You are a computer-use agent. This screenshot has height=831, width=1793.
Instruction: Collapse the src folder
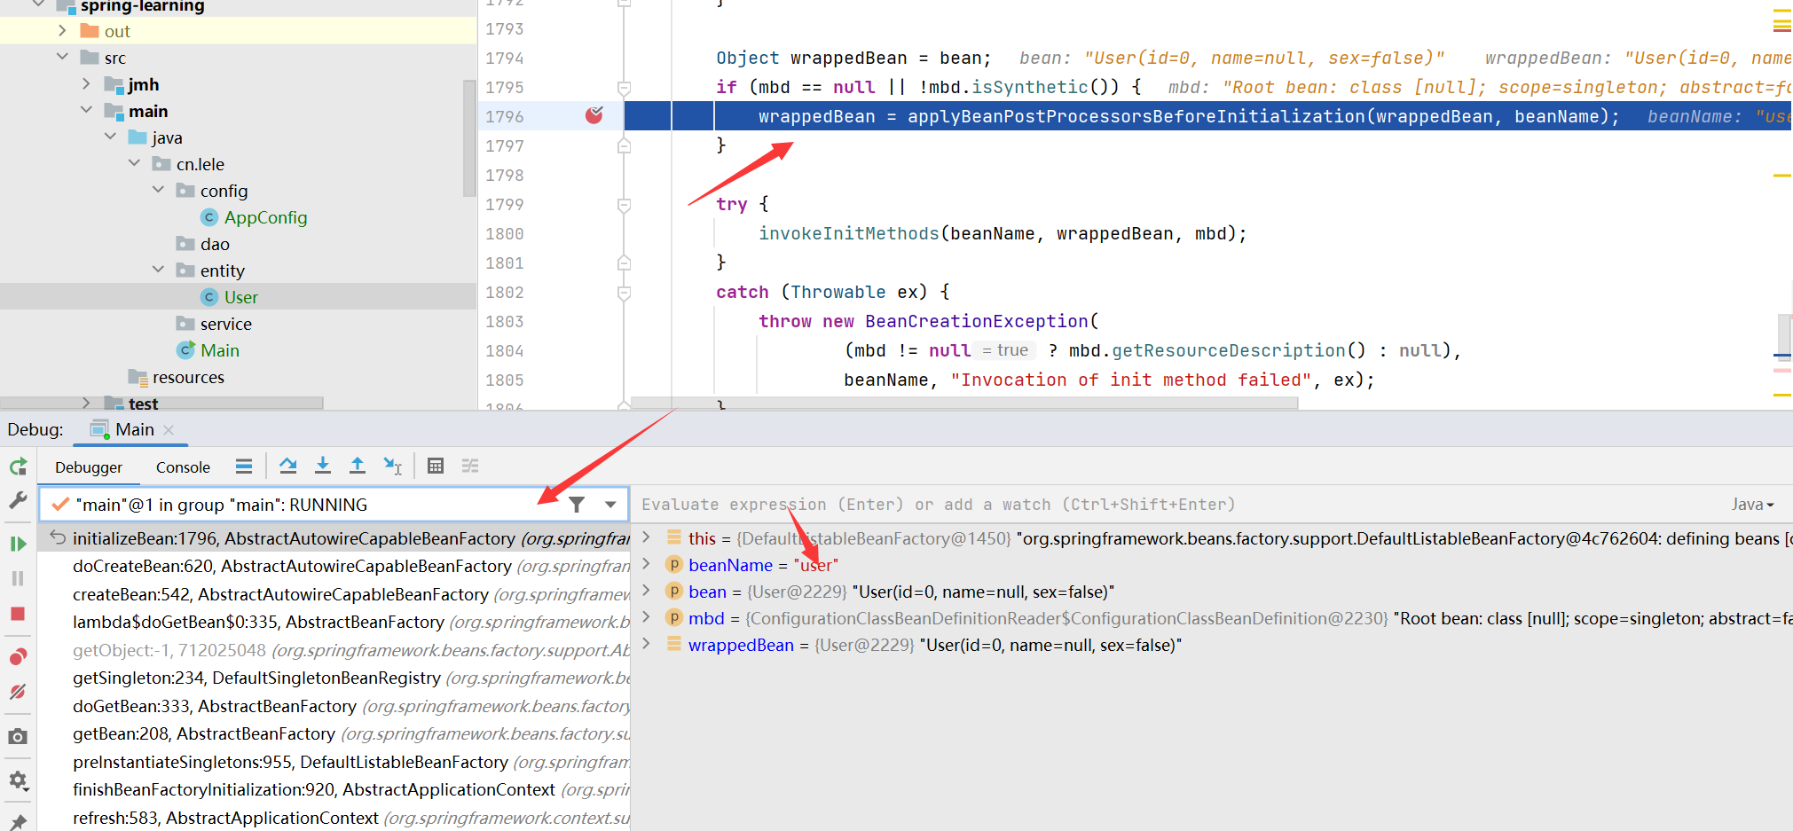[61, 57]
